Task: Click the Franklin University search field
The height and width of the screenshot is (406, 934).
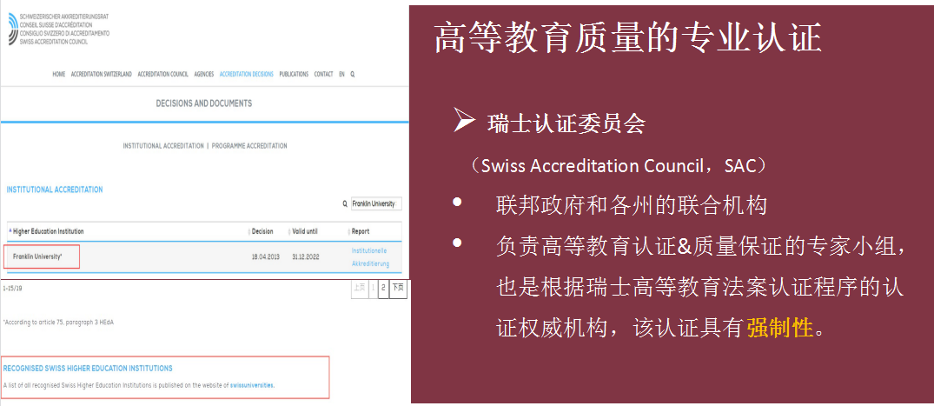Action: 375,204
